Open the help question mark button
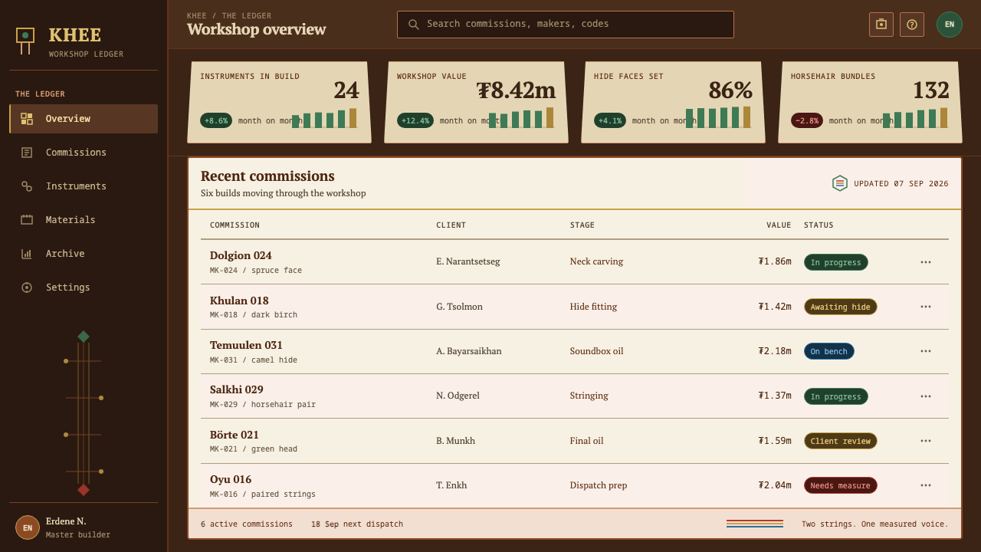Image resolution: width=981 pixels, height=552 pixels. 912,25
